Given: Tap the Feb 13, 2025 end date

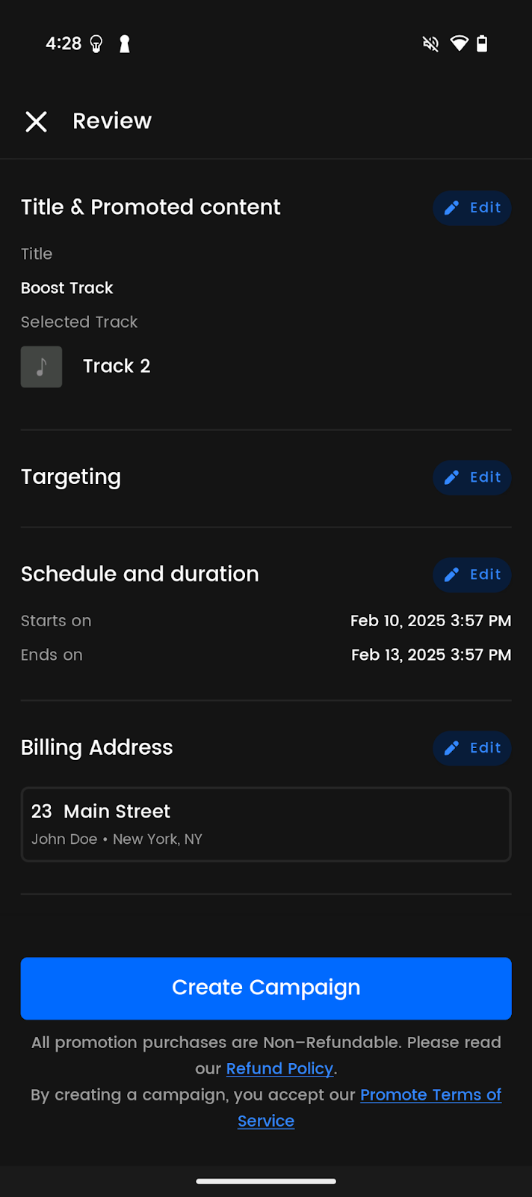Looking at the screenshot, I should (x=430, y=655).
